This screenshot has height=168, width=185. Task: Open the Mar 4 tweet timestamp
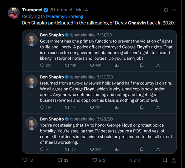[82, 10]
